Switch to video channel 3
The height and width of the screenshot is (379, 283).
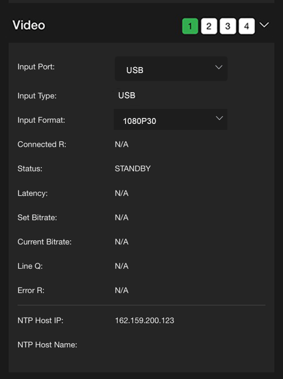(x=228, y=26)
